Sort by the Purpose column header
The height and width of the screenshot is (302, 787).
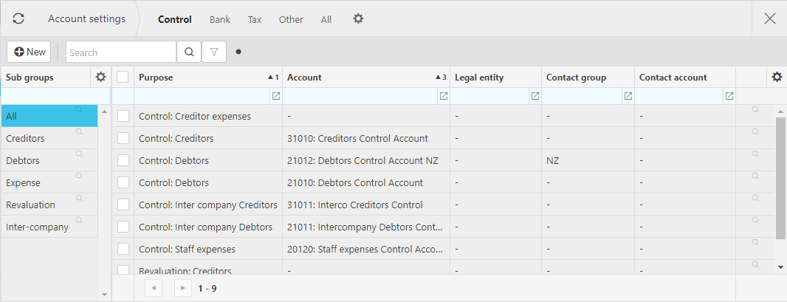point(208,78)
